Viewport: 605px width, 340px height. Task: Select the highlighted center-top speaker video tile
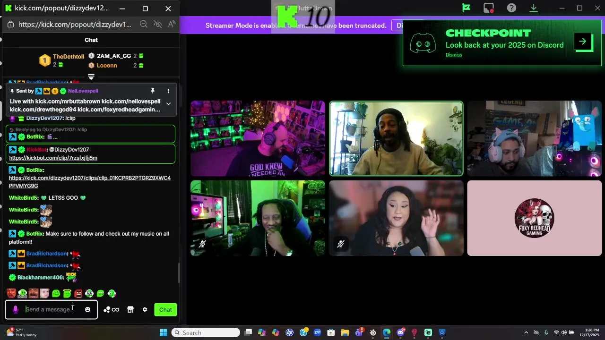(x=396, y=138)
